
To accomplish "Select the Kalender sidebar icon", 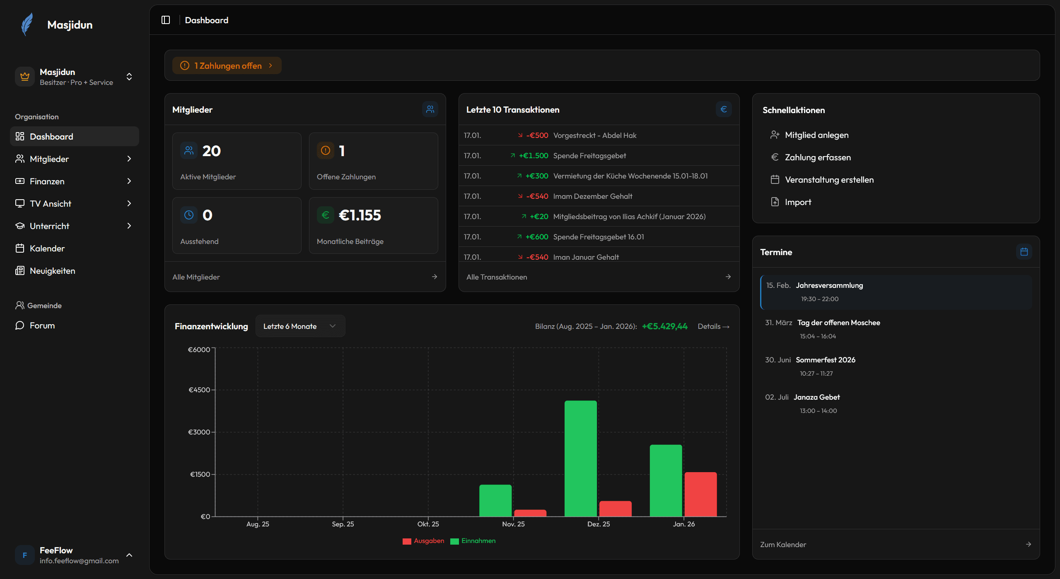I will click(20, 248).
